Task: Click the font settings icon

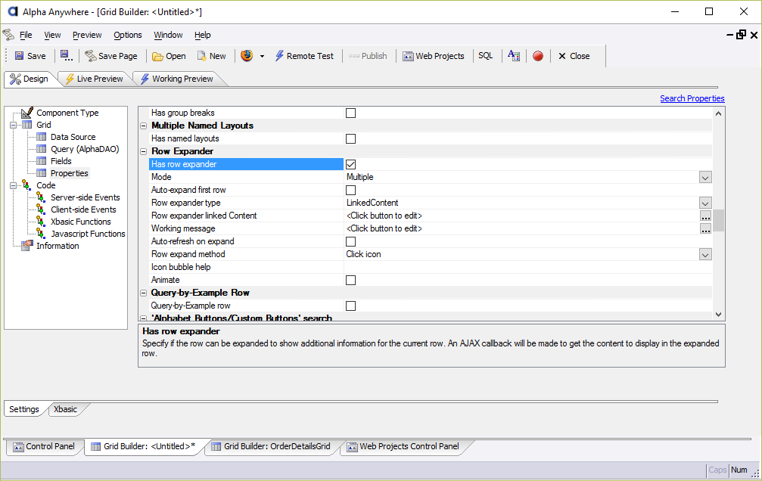Action: [x=514, y=55]
